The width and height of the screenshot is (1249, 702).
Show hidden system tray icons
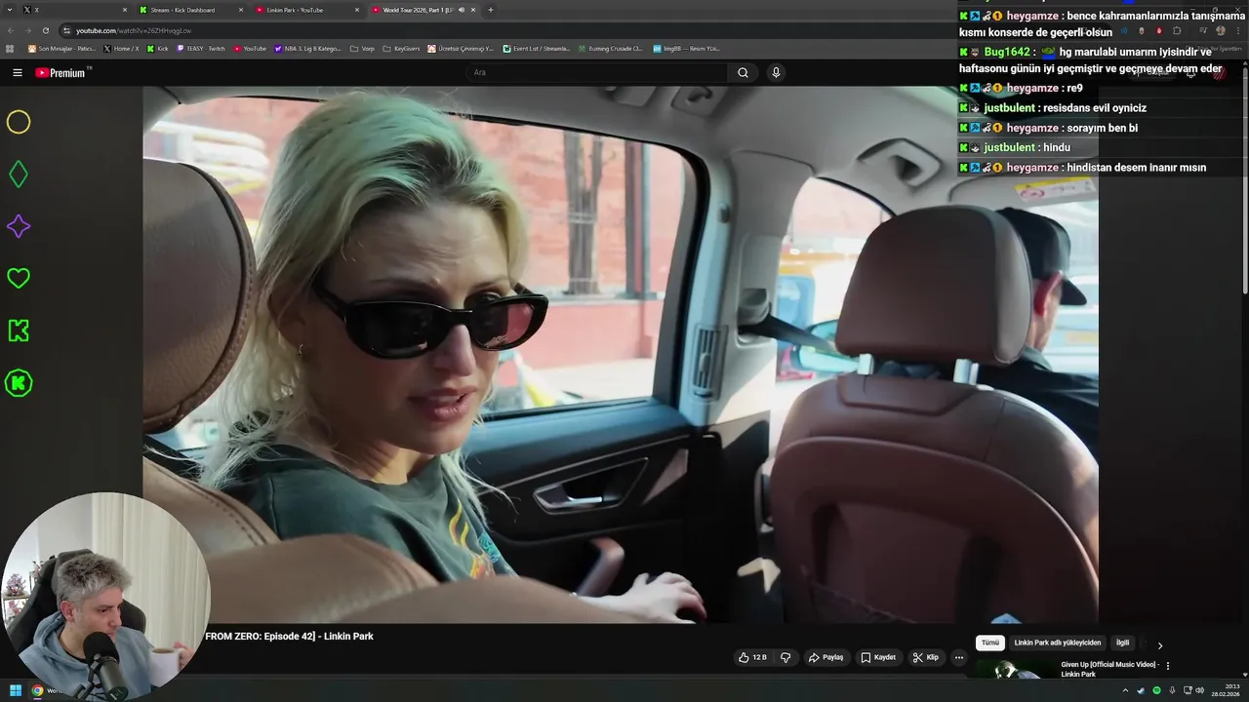coord(1125,690)
